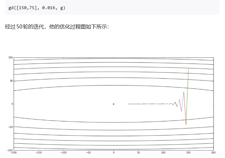
Task: Click the x-axis tick label 50
Action: [139, 152]
